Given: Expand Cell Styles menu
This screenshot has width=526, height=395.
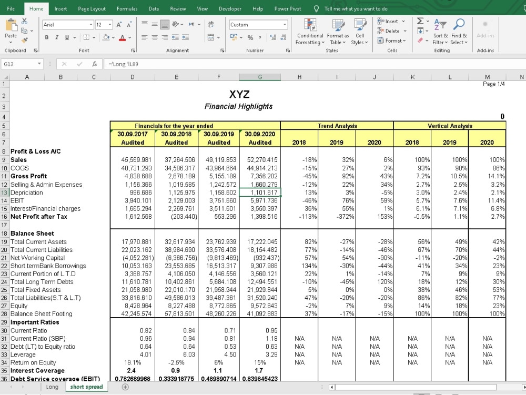Looking at the screenshot, I should [x=360, y=32].
